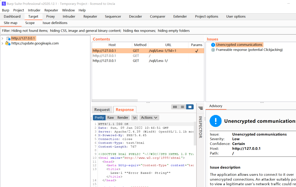Switch to Pretty view mode
This screenshot has width=296, height=187.
pyautogui.click(x=99, y=118)
